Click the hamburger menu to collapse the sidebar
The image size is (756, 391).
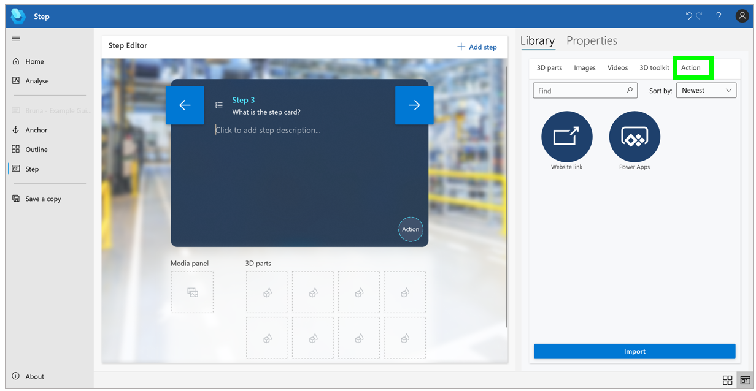click(x=15, y=38)
